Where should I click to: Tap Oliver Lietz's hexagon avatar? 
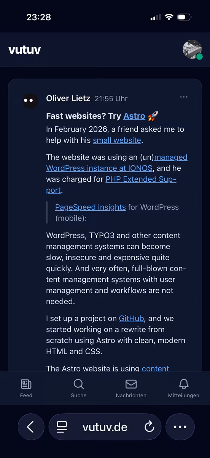click(30, 101)
